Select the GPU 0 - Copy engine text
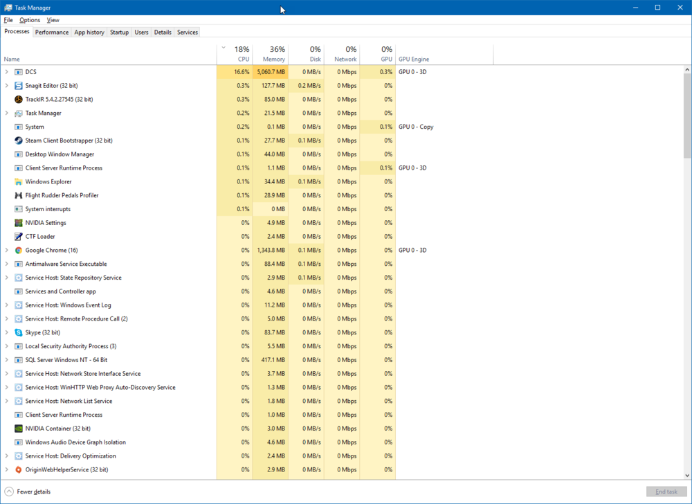The image size is (692, 504). [416, 127]
